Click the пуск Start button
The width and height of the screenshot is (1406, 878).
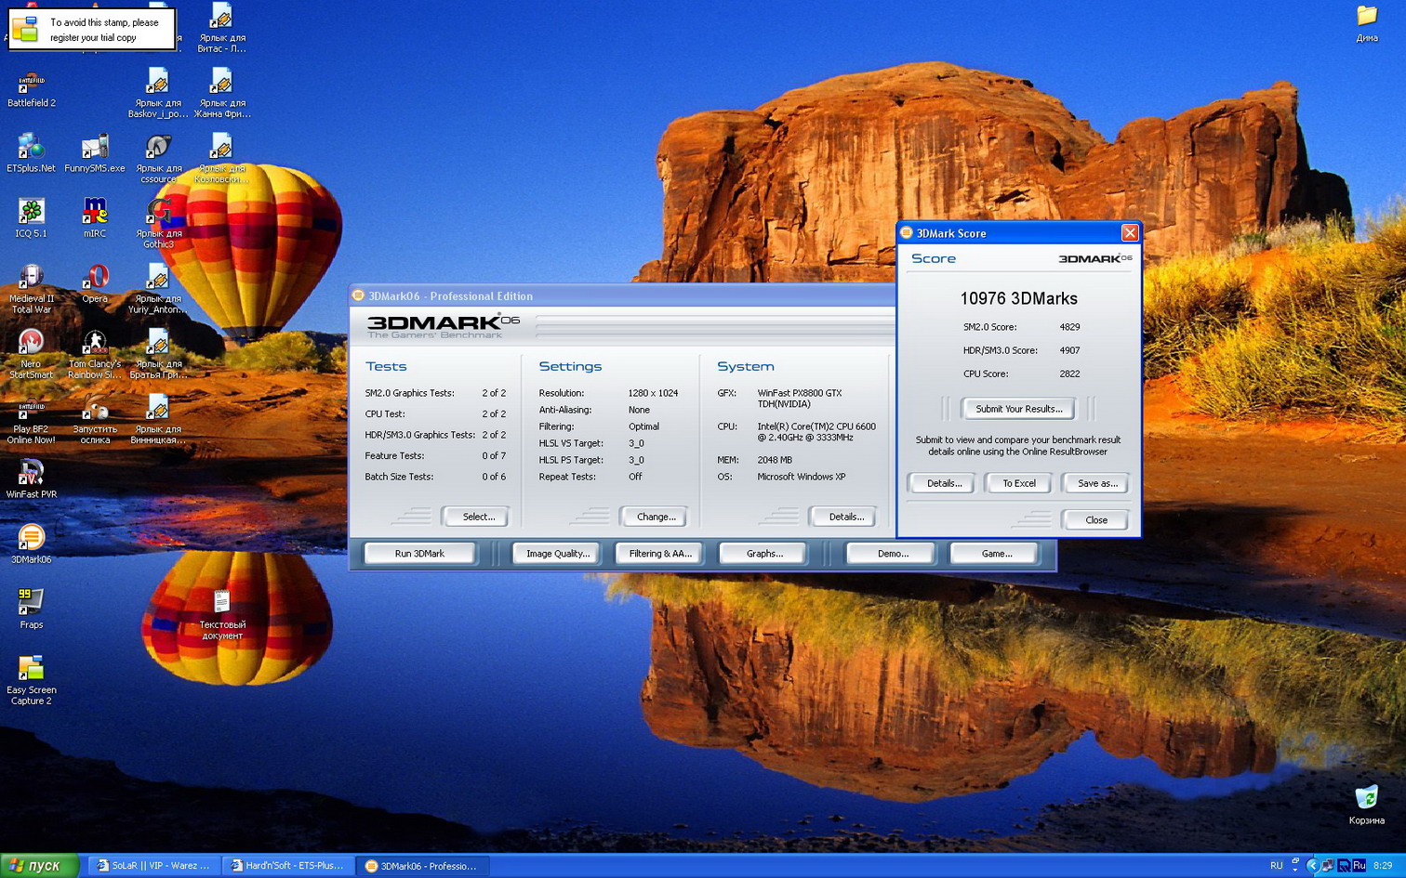tap(35, 866)
